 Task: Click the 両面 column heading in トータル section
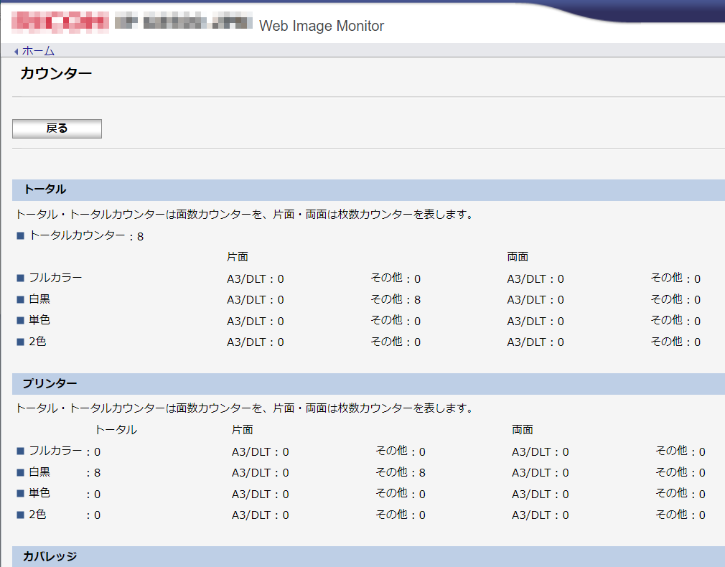point(518,256)
